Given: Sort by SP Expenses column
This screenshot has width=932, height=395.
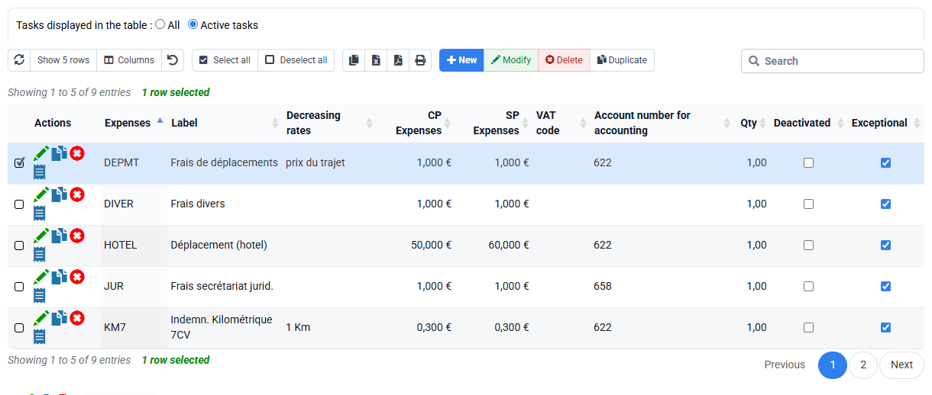Looking at the screenshot, I should (x=494, y=123).
